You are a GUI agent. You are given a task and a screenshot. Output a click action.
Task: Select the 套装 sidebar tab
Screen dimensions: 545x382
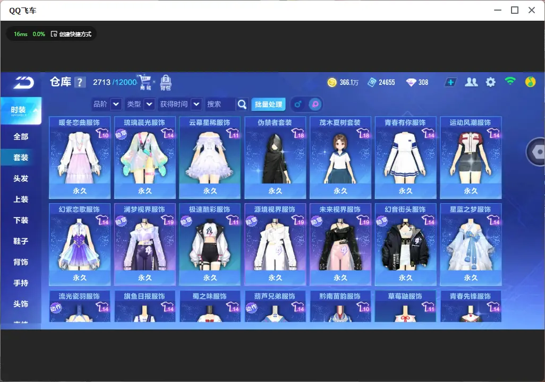click(21, 158)
